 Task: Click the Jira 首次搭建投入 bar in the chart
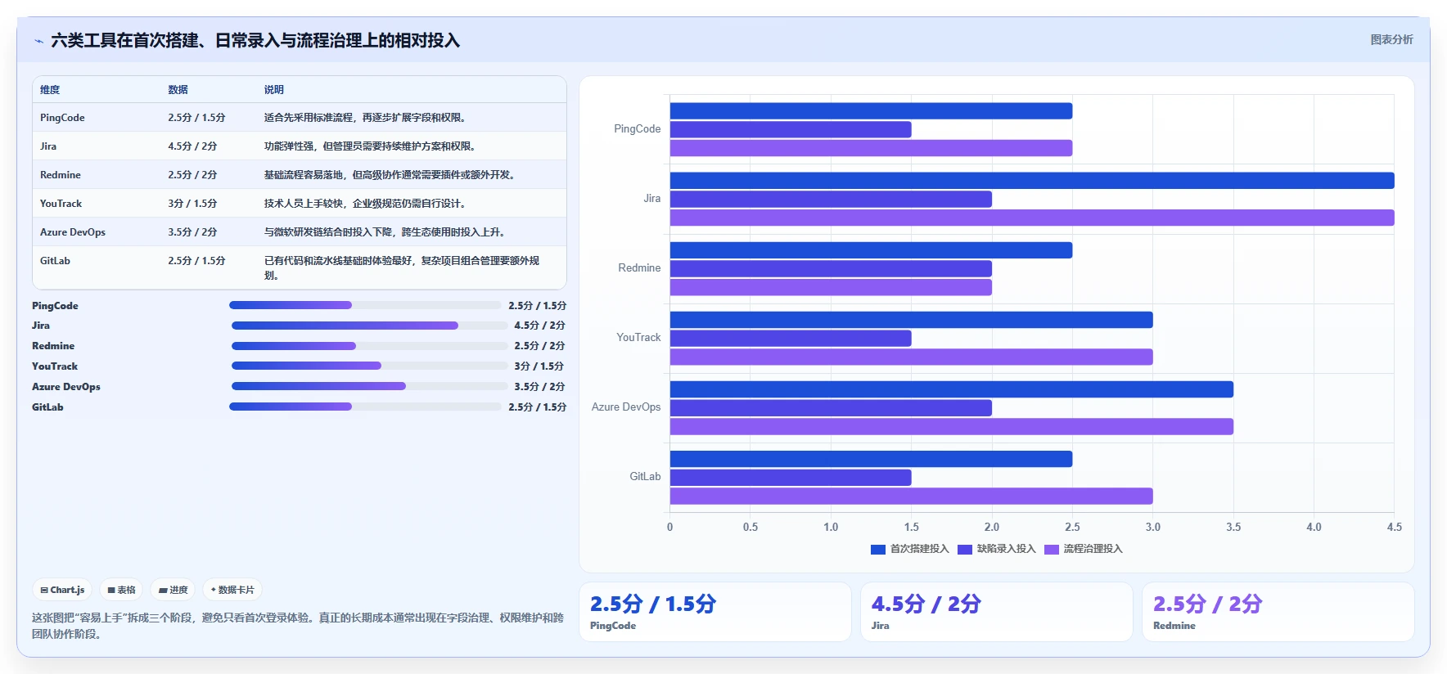tap(1032, 181)
